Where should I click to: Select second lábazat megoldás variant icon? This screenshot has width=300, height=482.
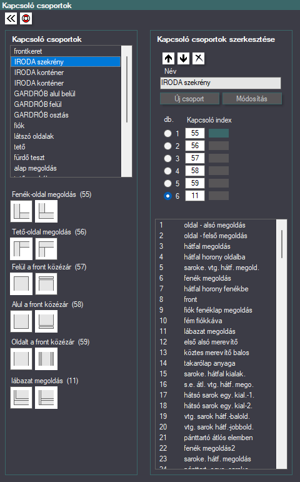[x=46, y=398]
